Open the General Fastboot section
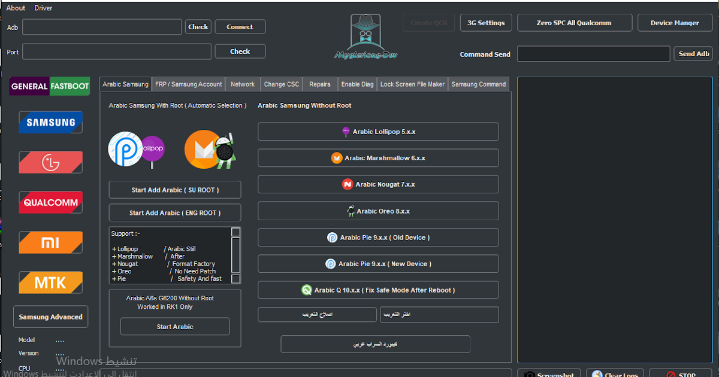Screen dimensions: 719x377 pos(50,86)
